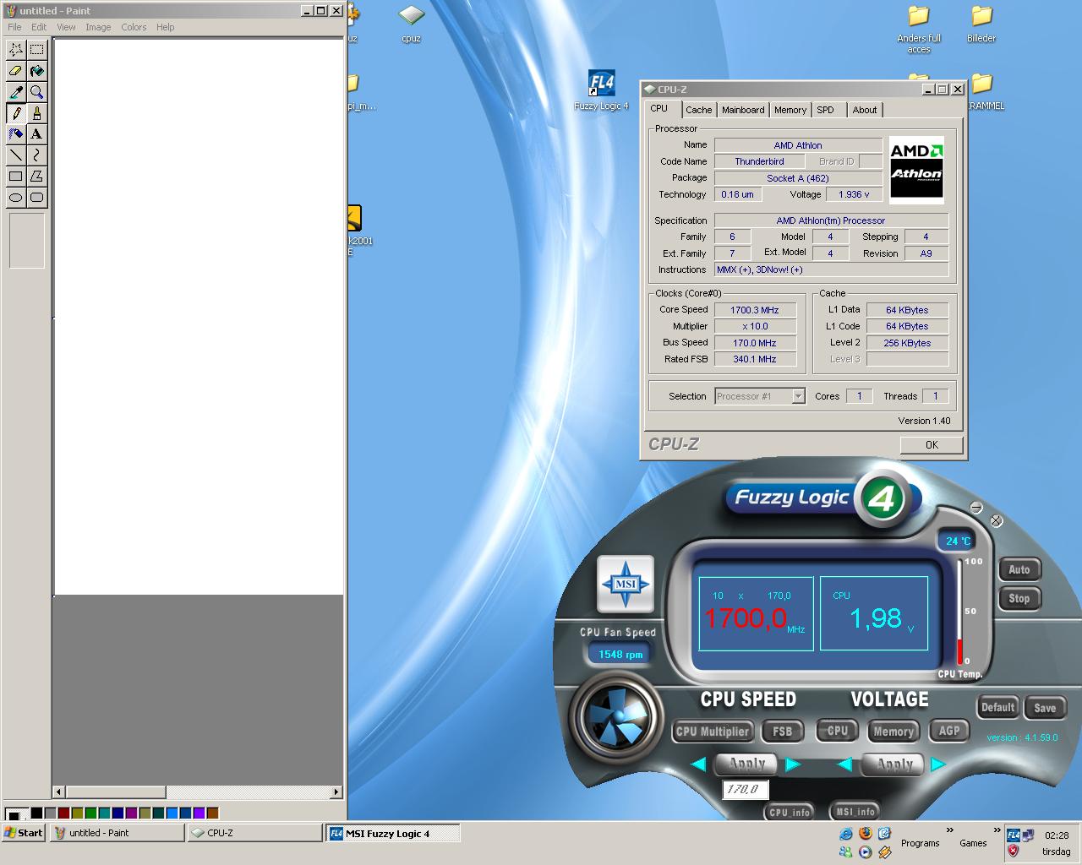Click the fan icon in Fuzzy Logic 4

(x=615, y=717)
